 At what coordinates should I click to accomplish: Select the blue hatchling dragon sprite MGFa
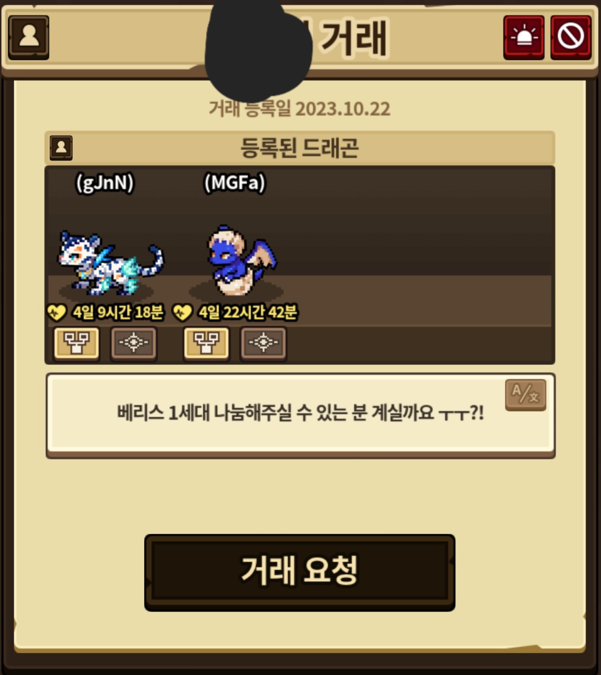[242, 260]
